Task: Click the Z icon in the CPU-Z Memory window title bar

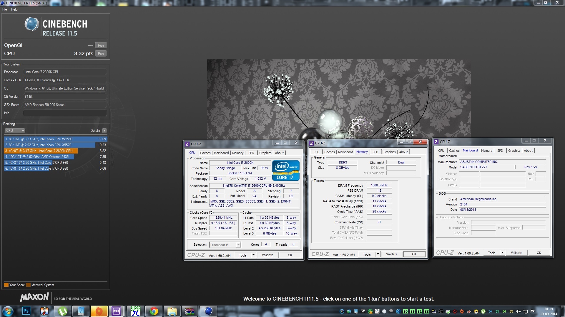Action: click(311, 143)
